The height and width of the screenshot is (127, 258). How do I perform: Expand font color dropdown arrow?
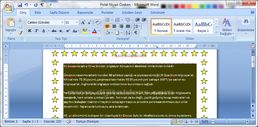[x=99, y=31]
